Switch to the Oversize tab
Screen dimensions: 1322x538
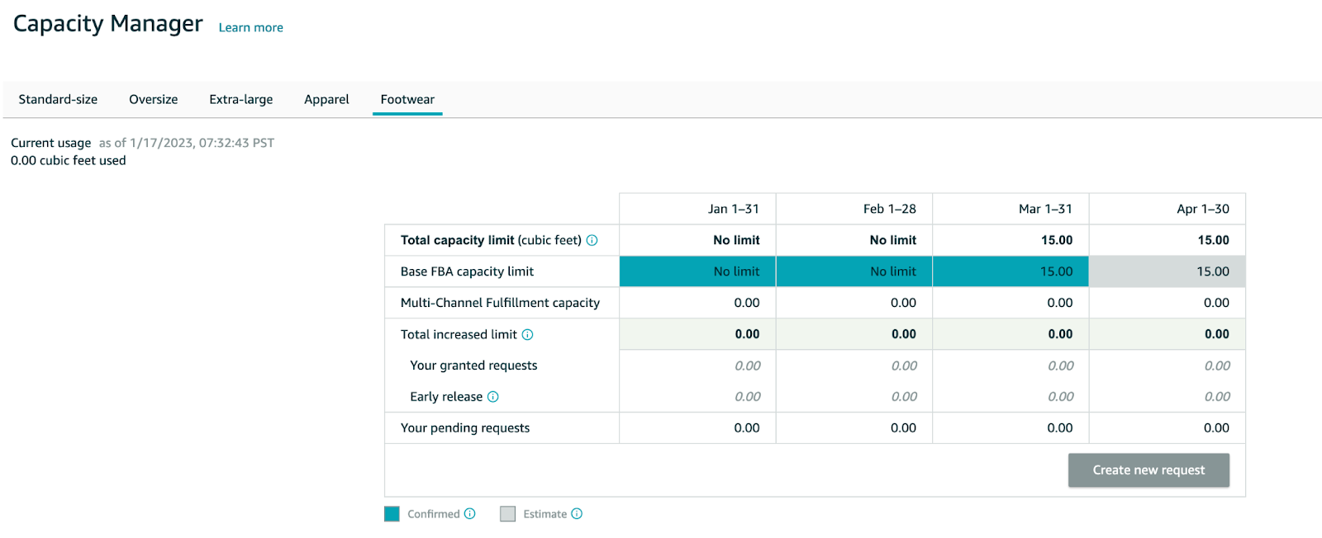[x=153, y=99]
